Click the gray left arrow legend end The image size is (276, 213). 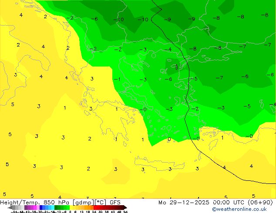[10, 207]
